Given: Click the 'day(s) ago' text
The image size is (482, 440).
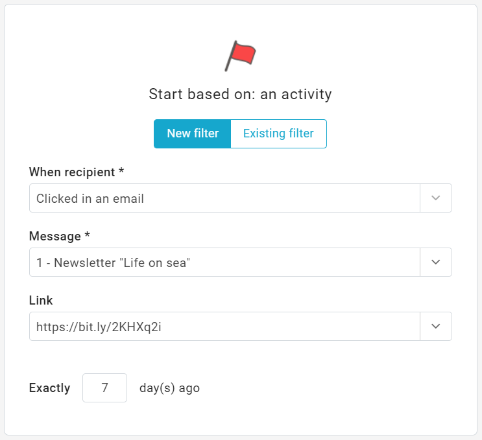Looking at the screenshot, I should point(169,388).
